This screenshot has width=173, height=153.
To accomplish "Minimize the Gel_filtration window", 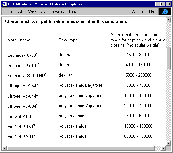I will [x=157, y=4].
